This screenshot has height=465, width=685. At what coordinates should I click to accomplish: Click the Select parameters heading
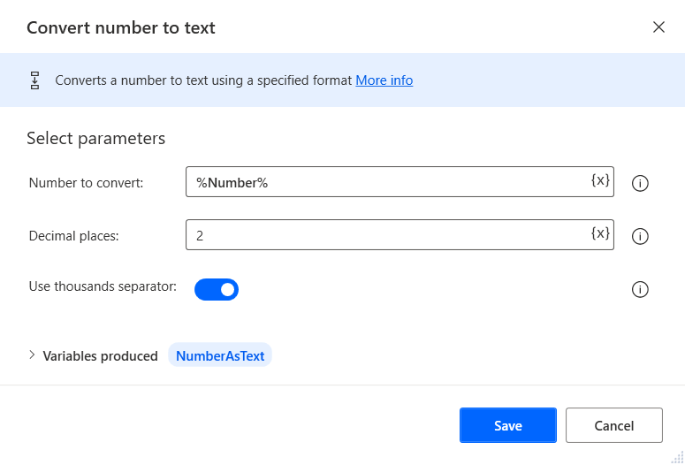point(96,138)
